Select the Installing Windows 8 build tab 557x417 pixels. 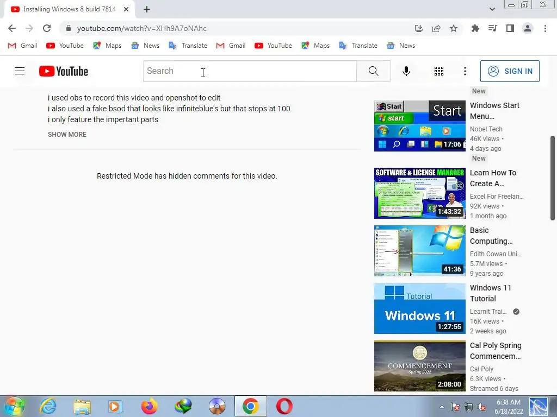coord(70,9)
